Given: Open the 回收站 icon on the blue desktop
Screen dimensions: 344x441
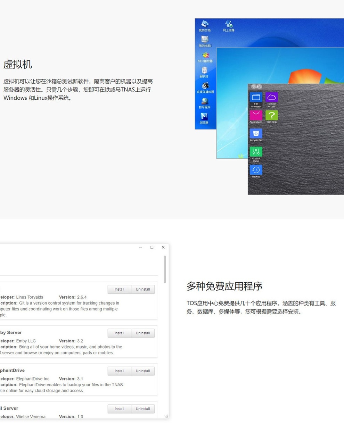Looking at the screenshot, I should coord(204,72).
